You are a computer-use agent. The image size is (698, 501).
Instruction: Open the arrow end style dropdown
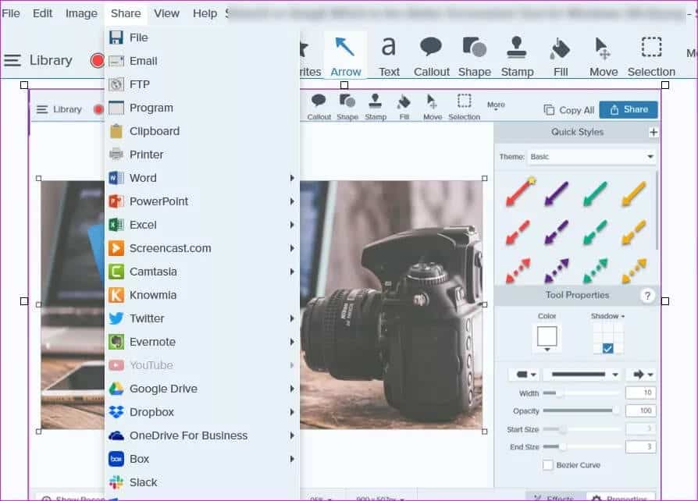pyautogui.click(x=643, y=375)
